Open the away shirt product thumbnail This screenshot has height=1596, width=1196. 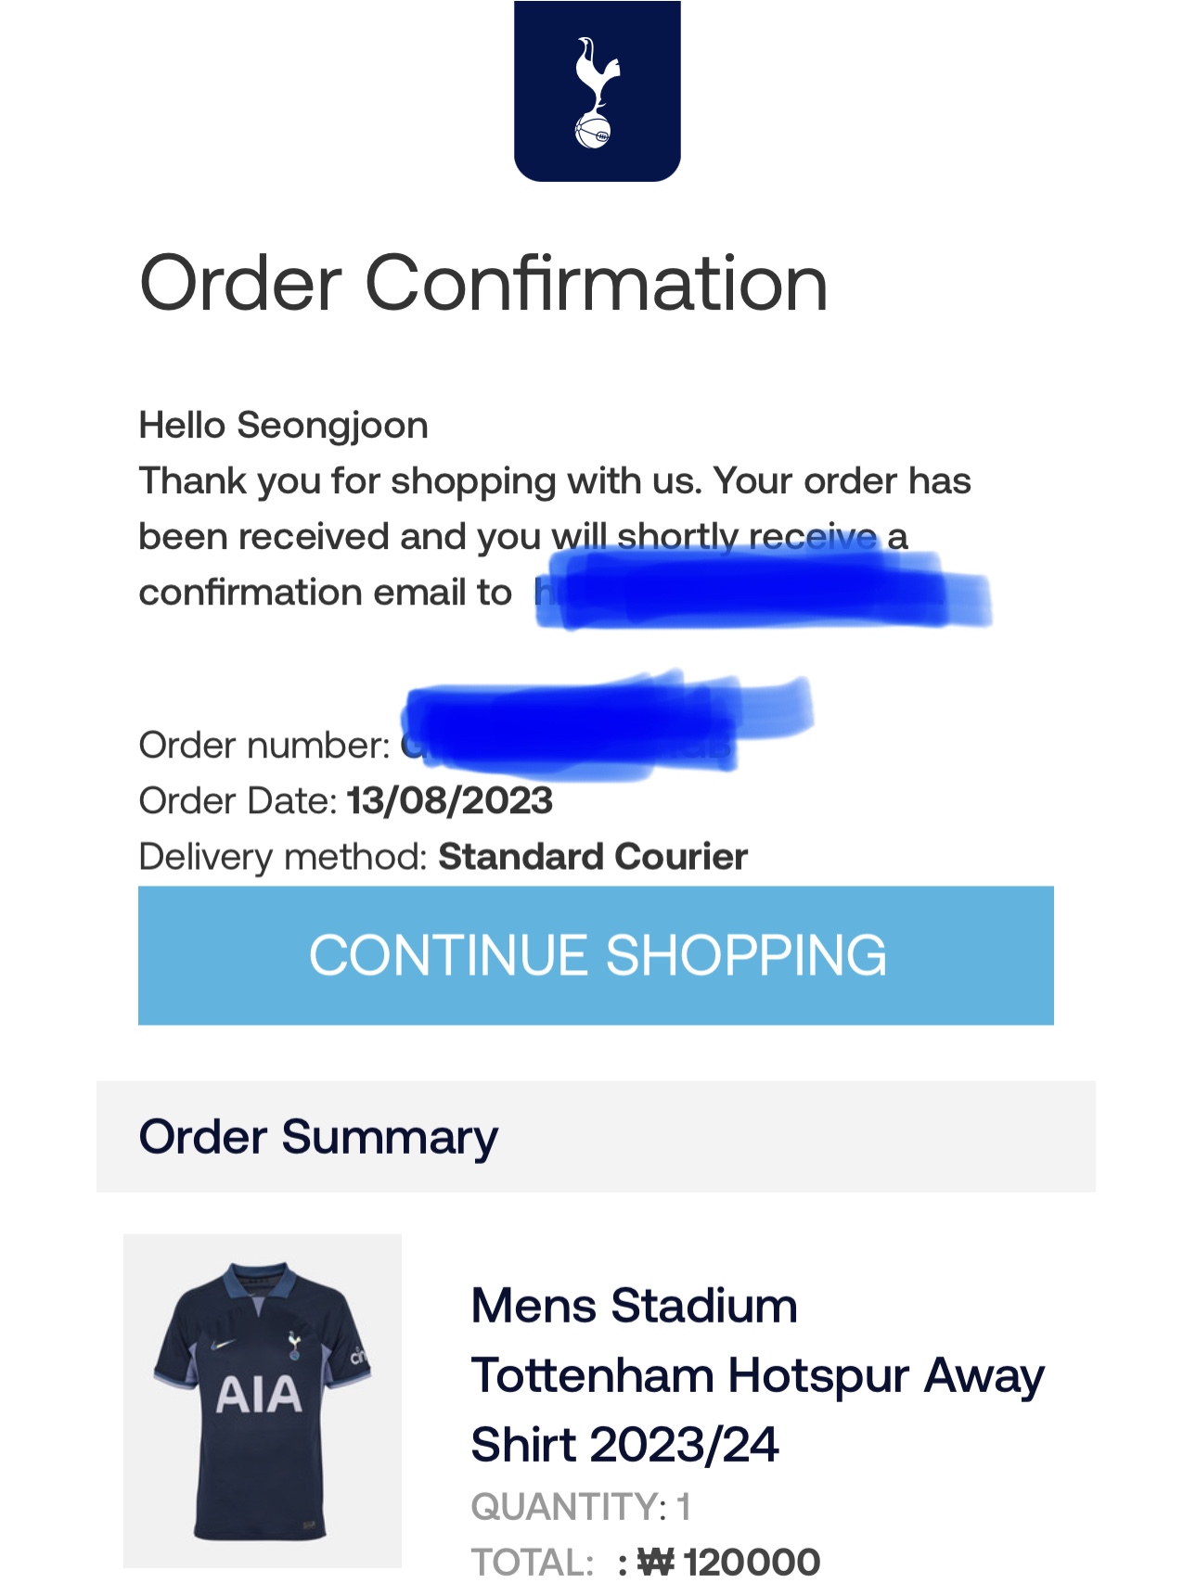[262, 1399]
